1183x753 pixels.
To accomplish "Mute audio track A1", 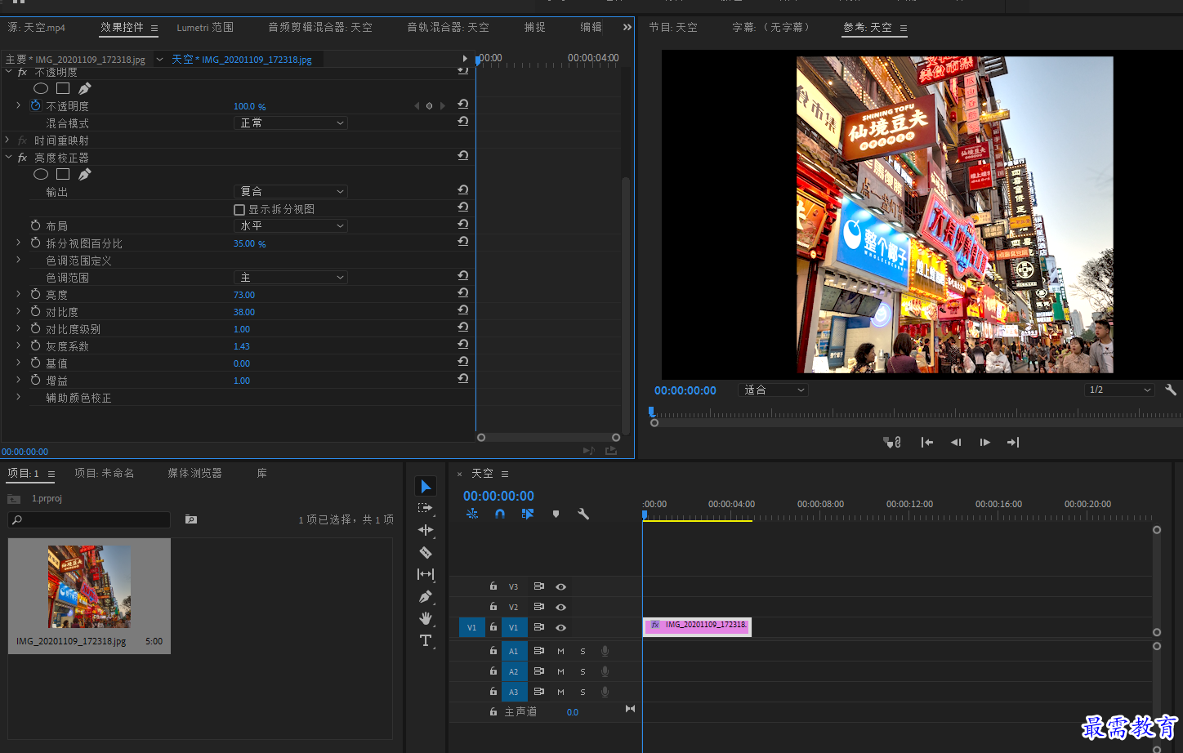I will 560,651.
